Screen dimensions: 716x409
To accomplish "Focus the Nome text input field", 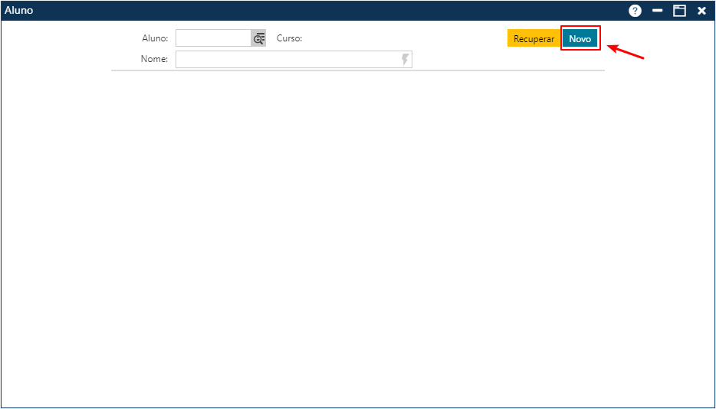I will coord(287,60).
